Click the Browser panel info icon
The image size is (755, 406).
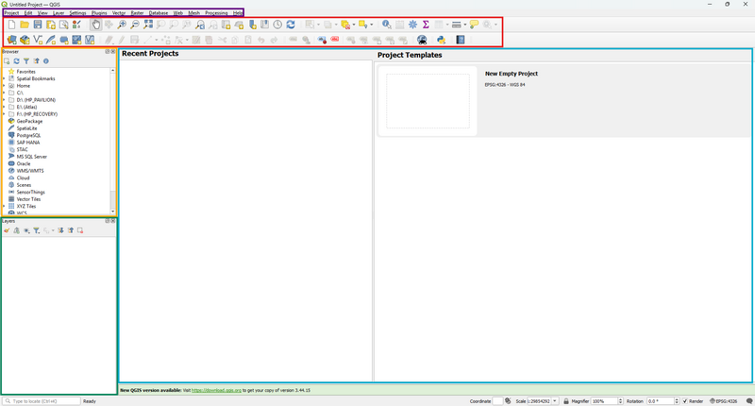coord(46,61)
